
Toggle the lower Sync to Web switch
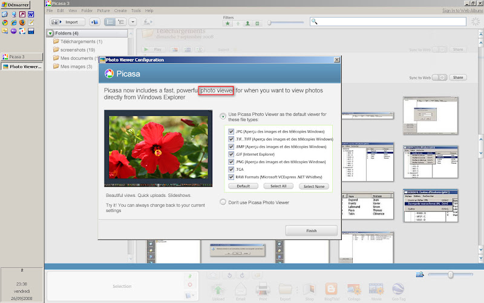coord(440,78)
